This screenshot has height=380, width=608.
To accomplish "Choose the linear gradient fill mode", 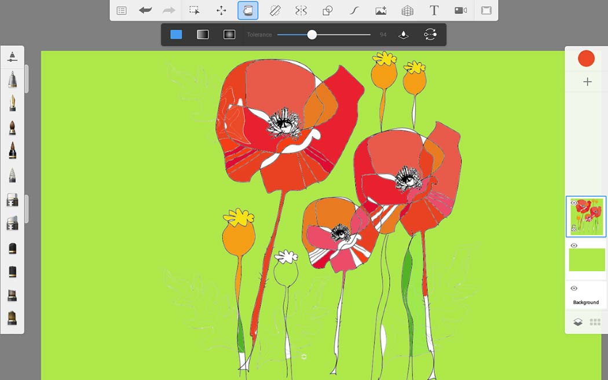I will click(203, 35).
